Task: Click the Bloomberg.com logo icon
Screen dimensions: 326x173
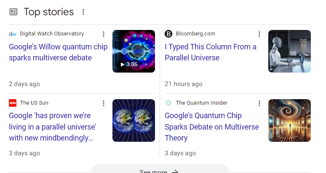Action: 168,34
